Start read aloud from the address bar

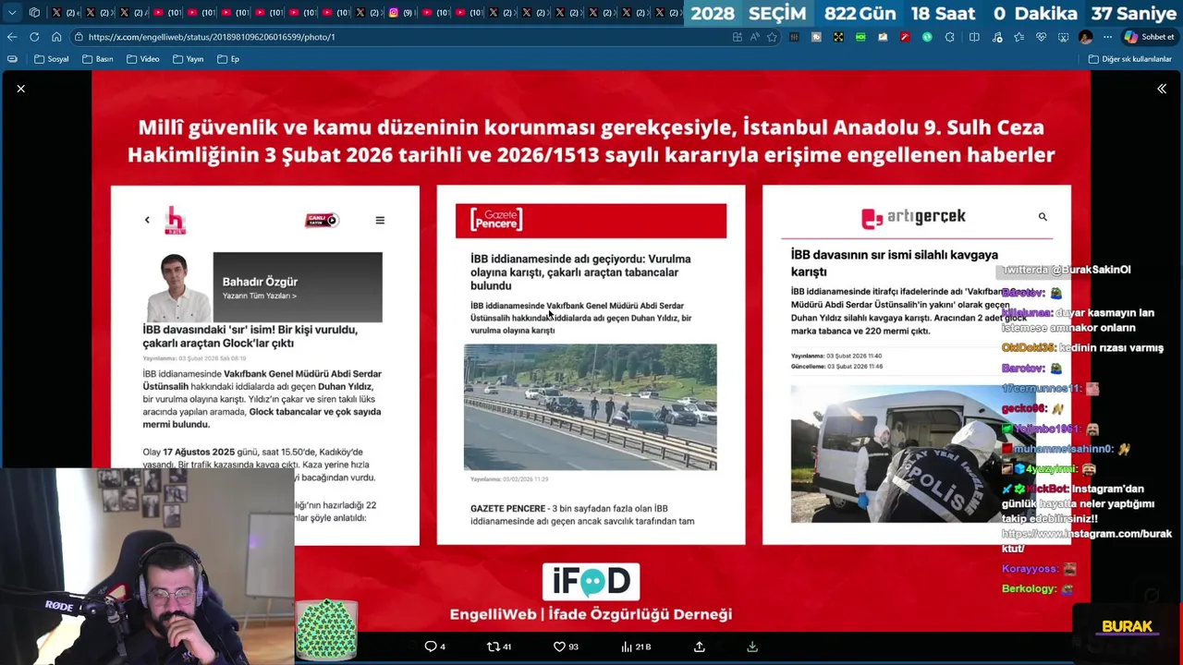[x=754, y=37]
